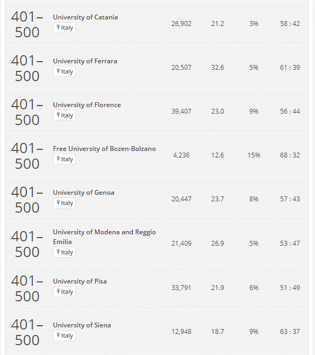
Task: Click location pin under Modena and Reggio Emilia
Action: click(x=58, y=252)
